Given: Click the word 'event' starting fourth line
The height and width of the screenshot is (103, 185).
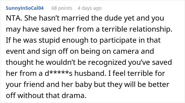Looking at the screenshot, I should tap(15, 51).
